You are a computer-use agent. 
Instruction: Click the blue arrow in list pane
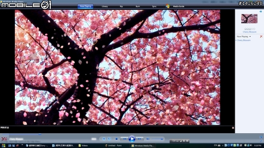[x=261, y=12]
